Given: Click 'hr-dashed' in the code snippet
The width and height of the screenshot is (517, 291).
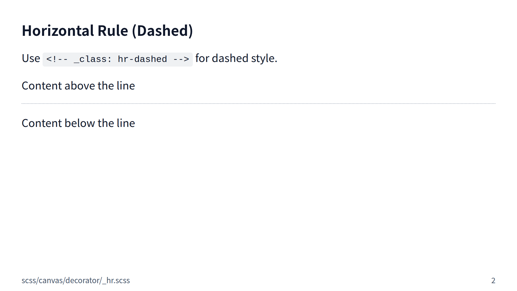Looking at the screenshot, I should click(142, 59).
